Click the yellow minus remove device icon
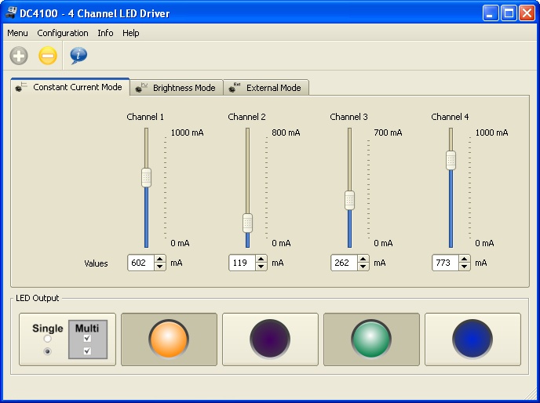Screen dimensions: 540x403 [x=48, y=56]
